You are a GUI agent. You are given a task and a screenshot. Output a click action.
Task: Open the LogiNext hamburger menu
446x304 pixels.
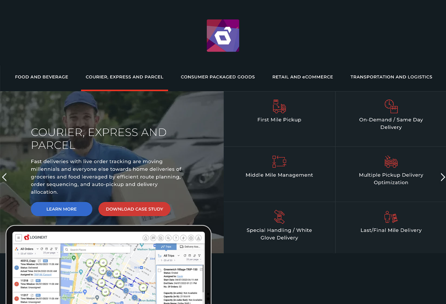pyautogui.click(x=18, y=238)
